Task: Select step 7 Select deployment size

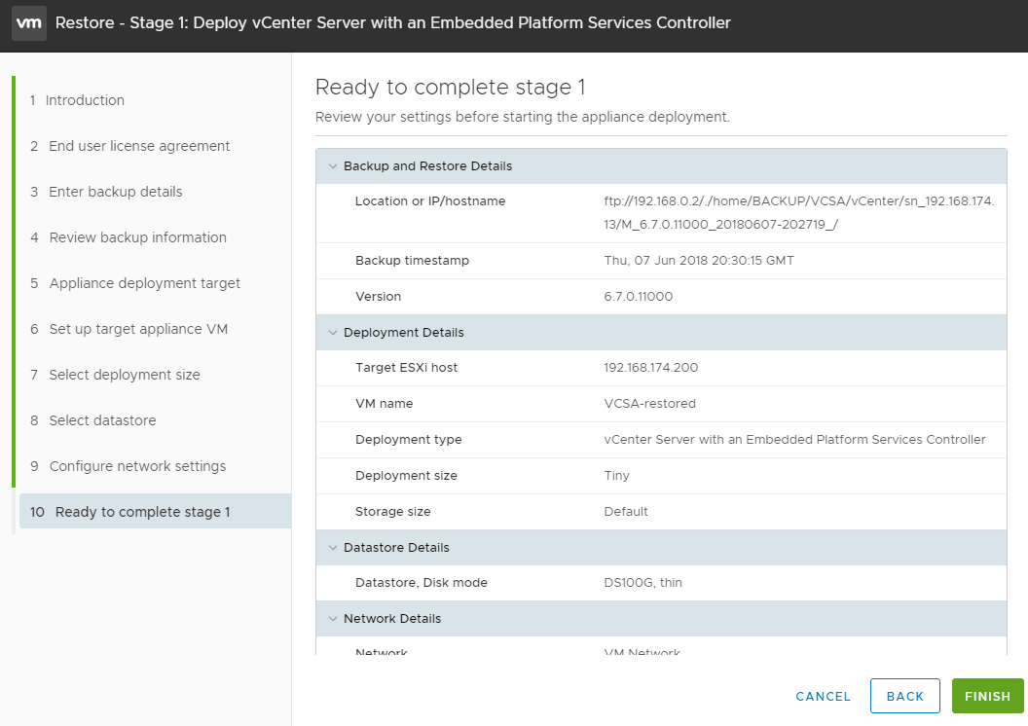Action: [116, 375]
